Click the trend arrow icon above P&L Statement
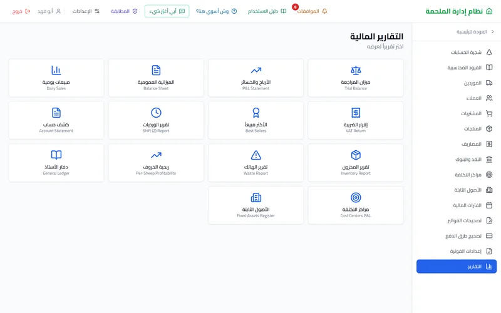 256,70
